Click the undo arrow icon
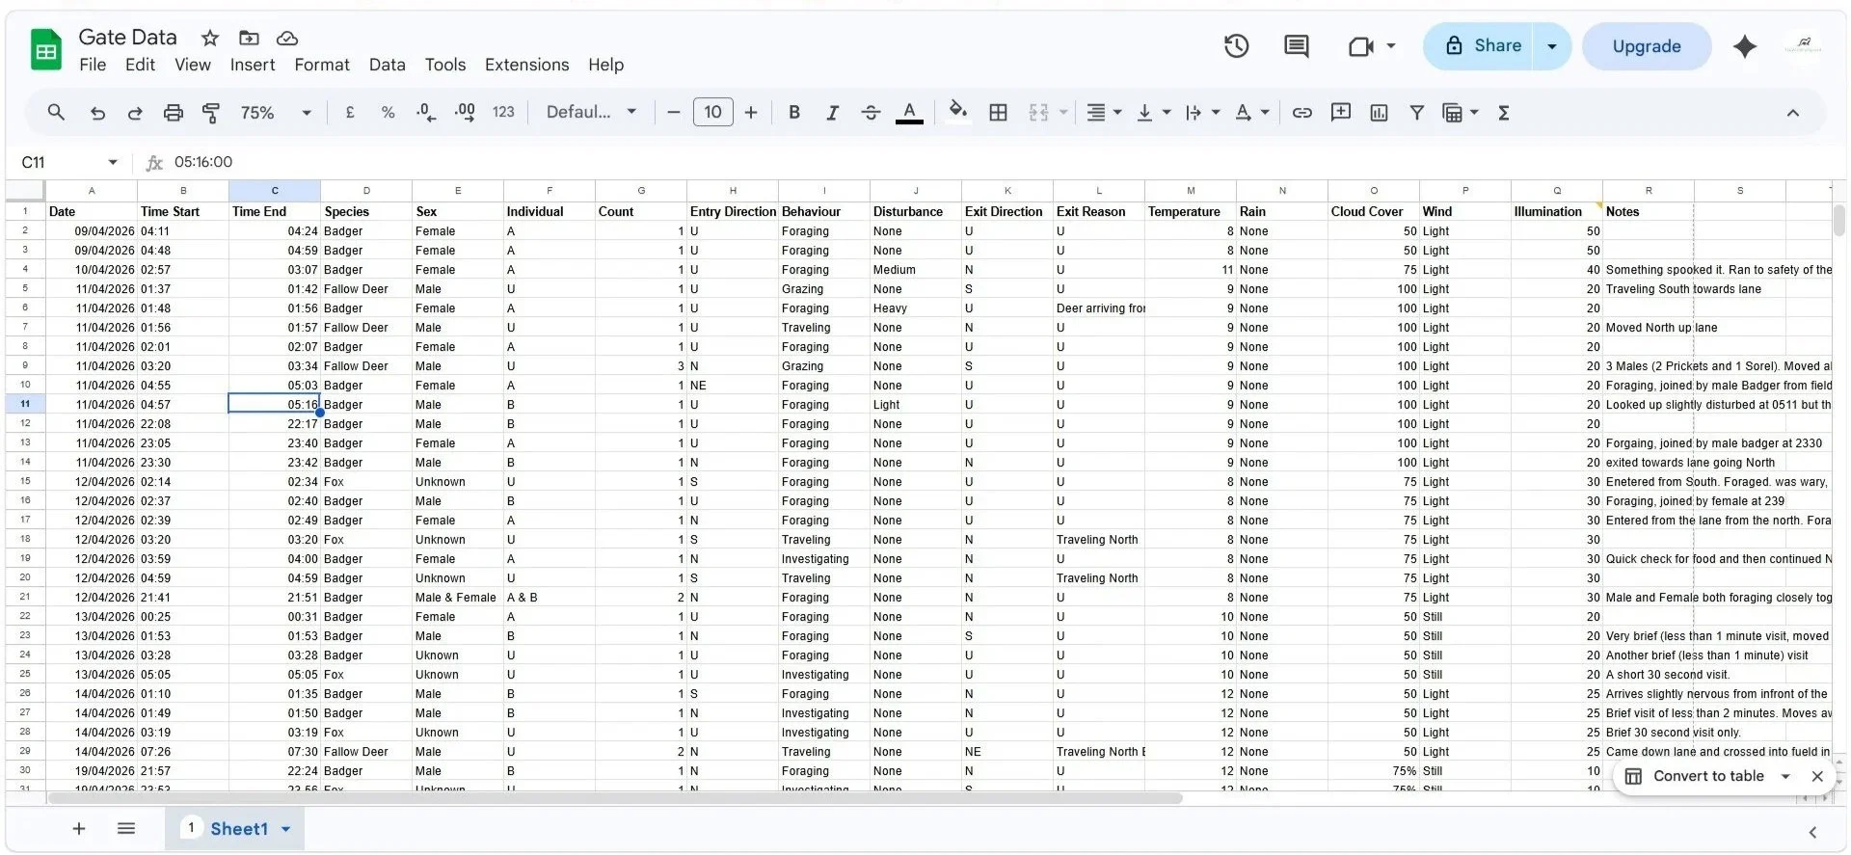The height and width of the screenshot is (855, 1851). (x=97, y=113)
